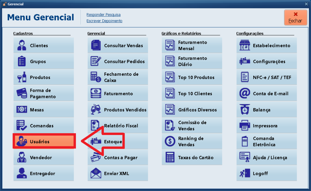Viewport: 311px width, 191px height.
Task: Open the Responder Pesquisa link
Action: pyautogui.click(x=103, y=15)
